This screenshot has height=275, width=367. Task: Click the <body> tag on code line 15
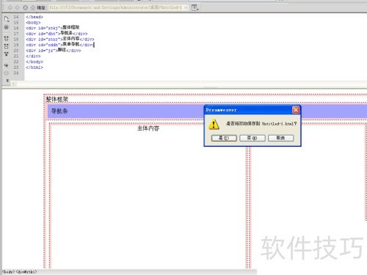[33, 23]
